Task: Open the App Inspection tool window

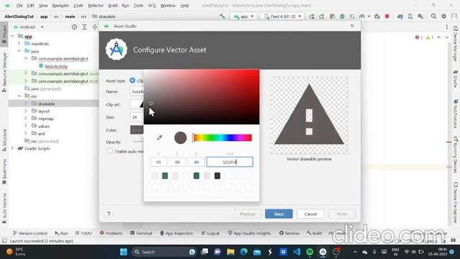Action: point(177,233)
